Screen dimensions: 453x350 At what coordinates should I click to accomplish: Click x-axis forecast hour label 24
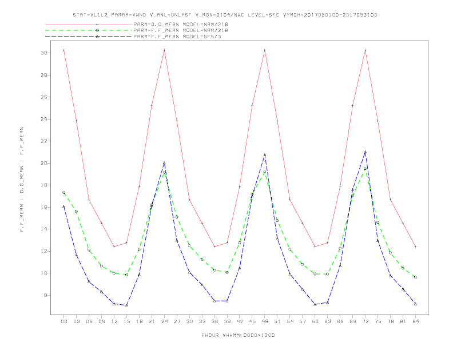click(x=164, y=321)
